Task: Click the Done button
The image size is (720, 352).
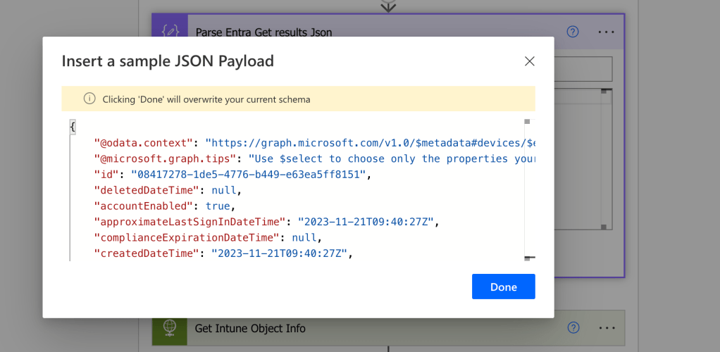Action: pyautogui.click(x=503, y=287)
